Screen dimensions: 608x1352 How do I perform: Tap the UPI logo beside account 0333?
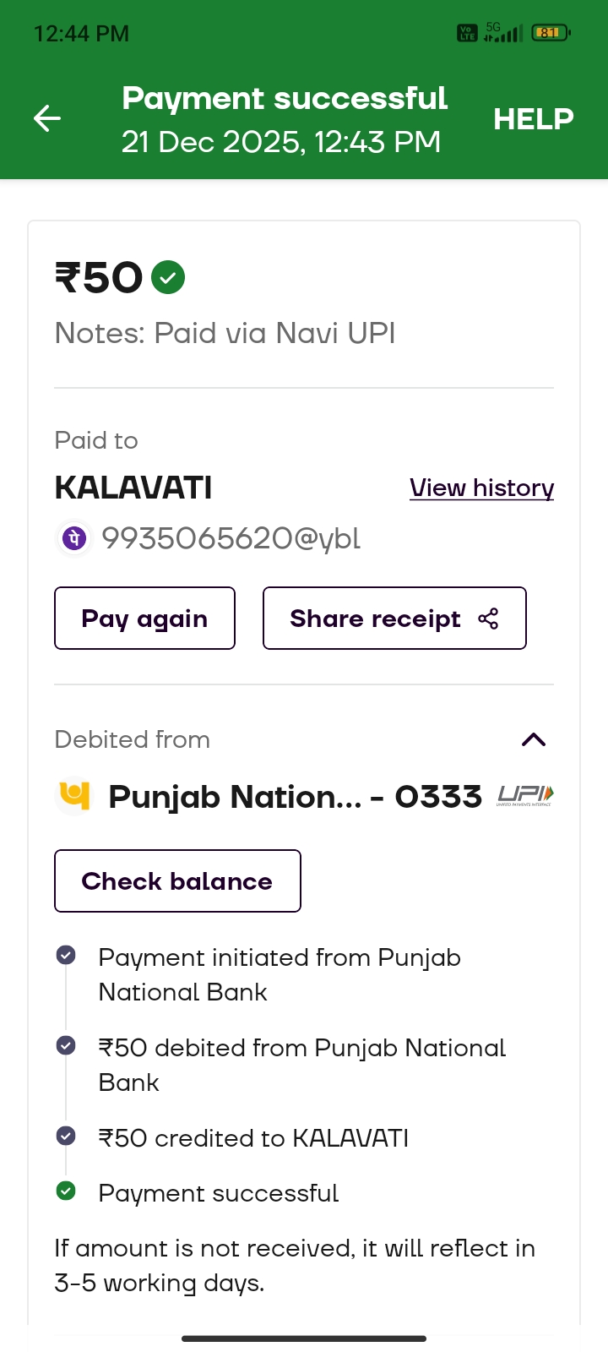click(525, 795)
